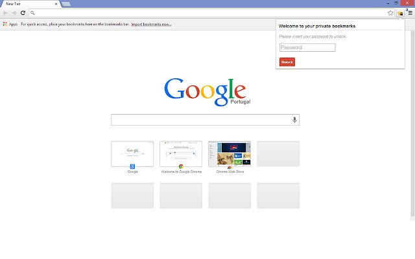415x259 pixels.
Task: Focus the address bar
Action: point(211,13)
